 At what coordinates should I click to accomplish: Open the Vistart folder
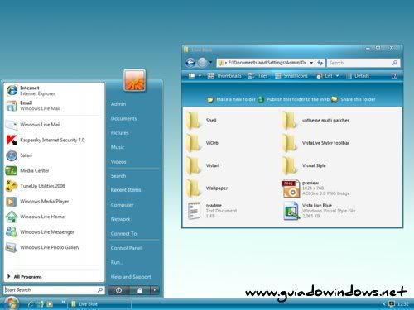pos(203,165)
